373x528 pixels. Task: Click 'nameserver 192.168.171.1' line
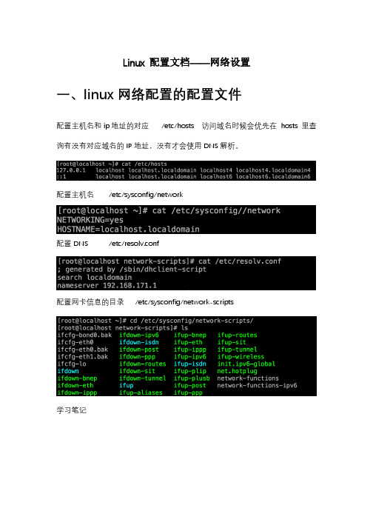107,286
